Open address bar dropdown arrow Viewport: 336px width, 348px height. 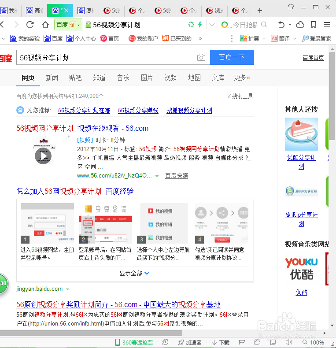click(x=212, y=25)
